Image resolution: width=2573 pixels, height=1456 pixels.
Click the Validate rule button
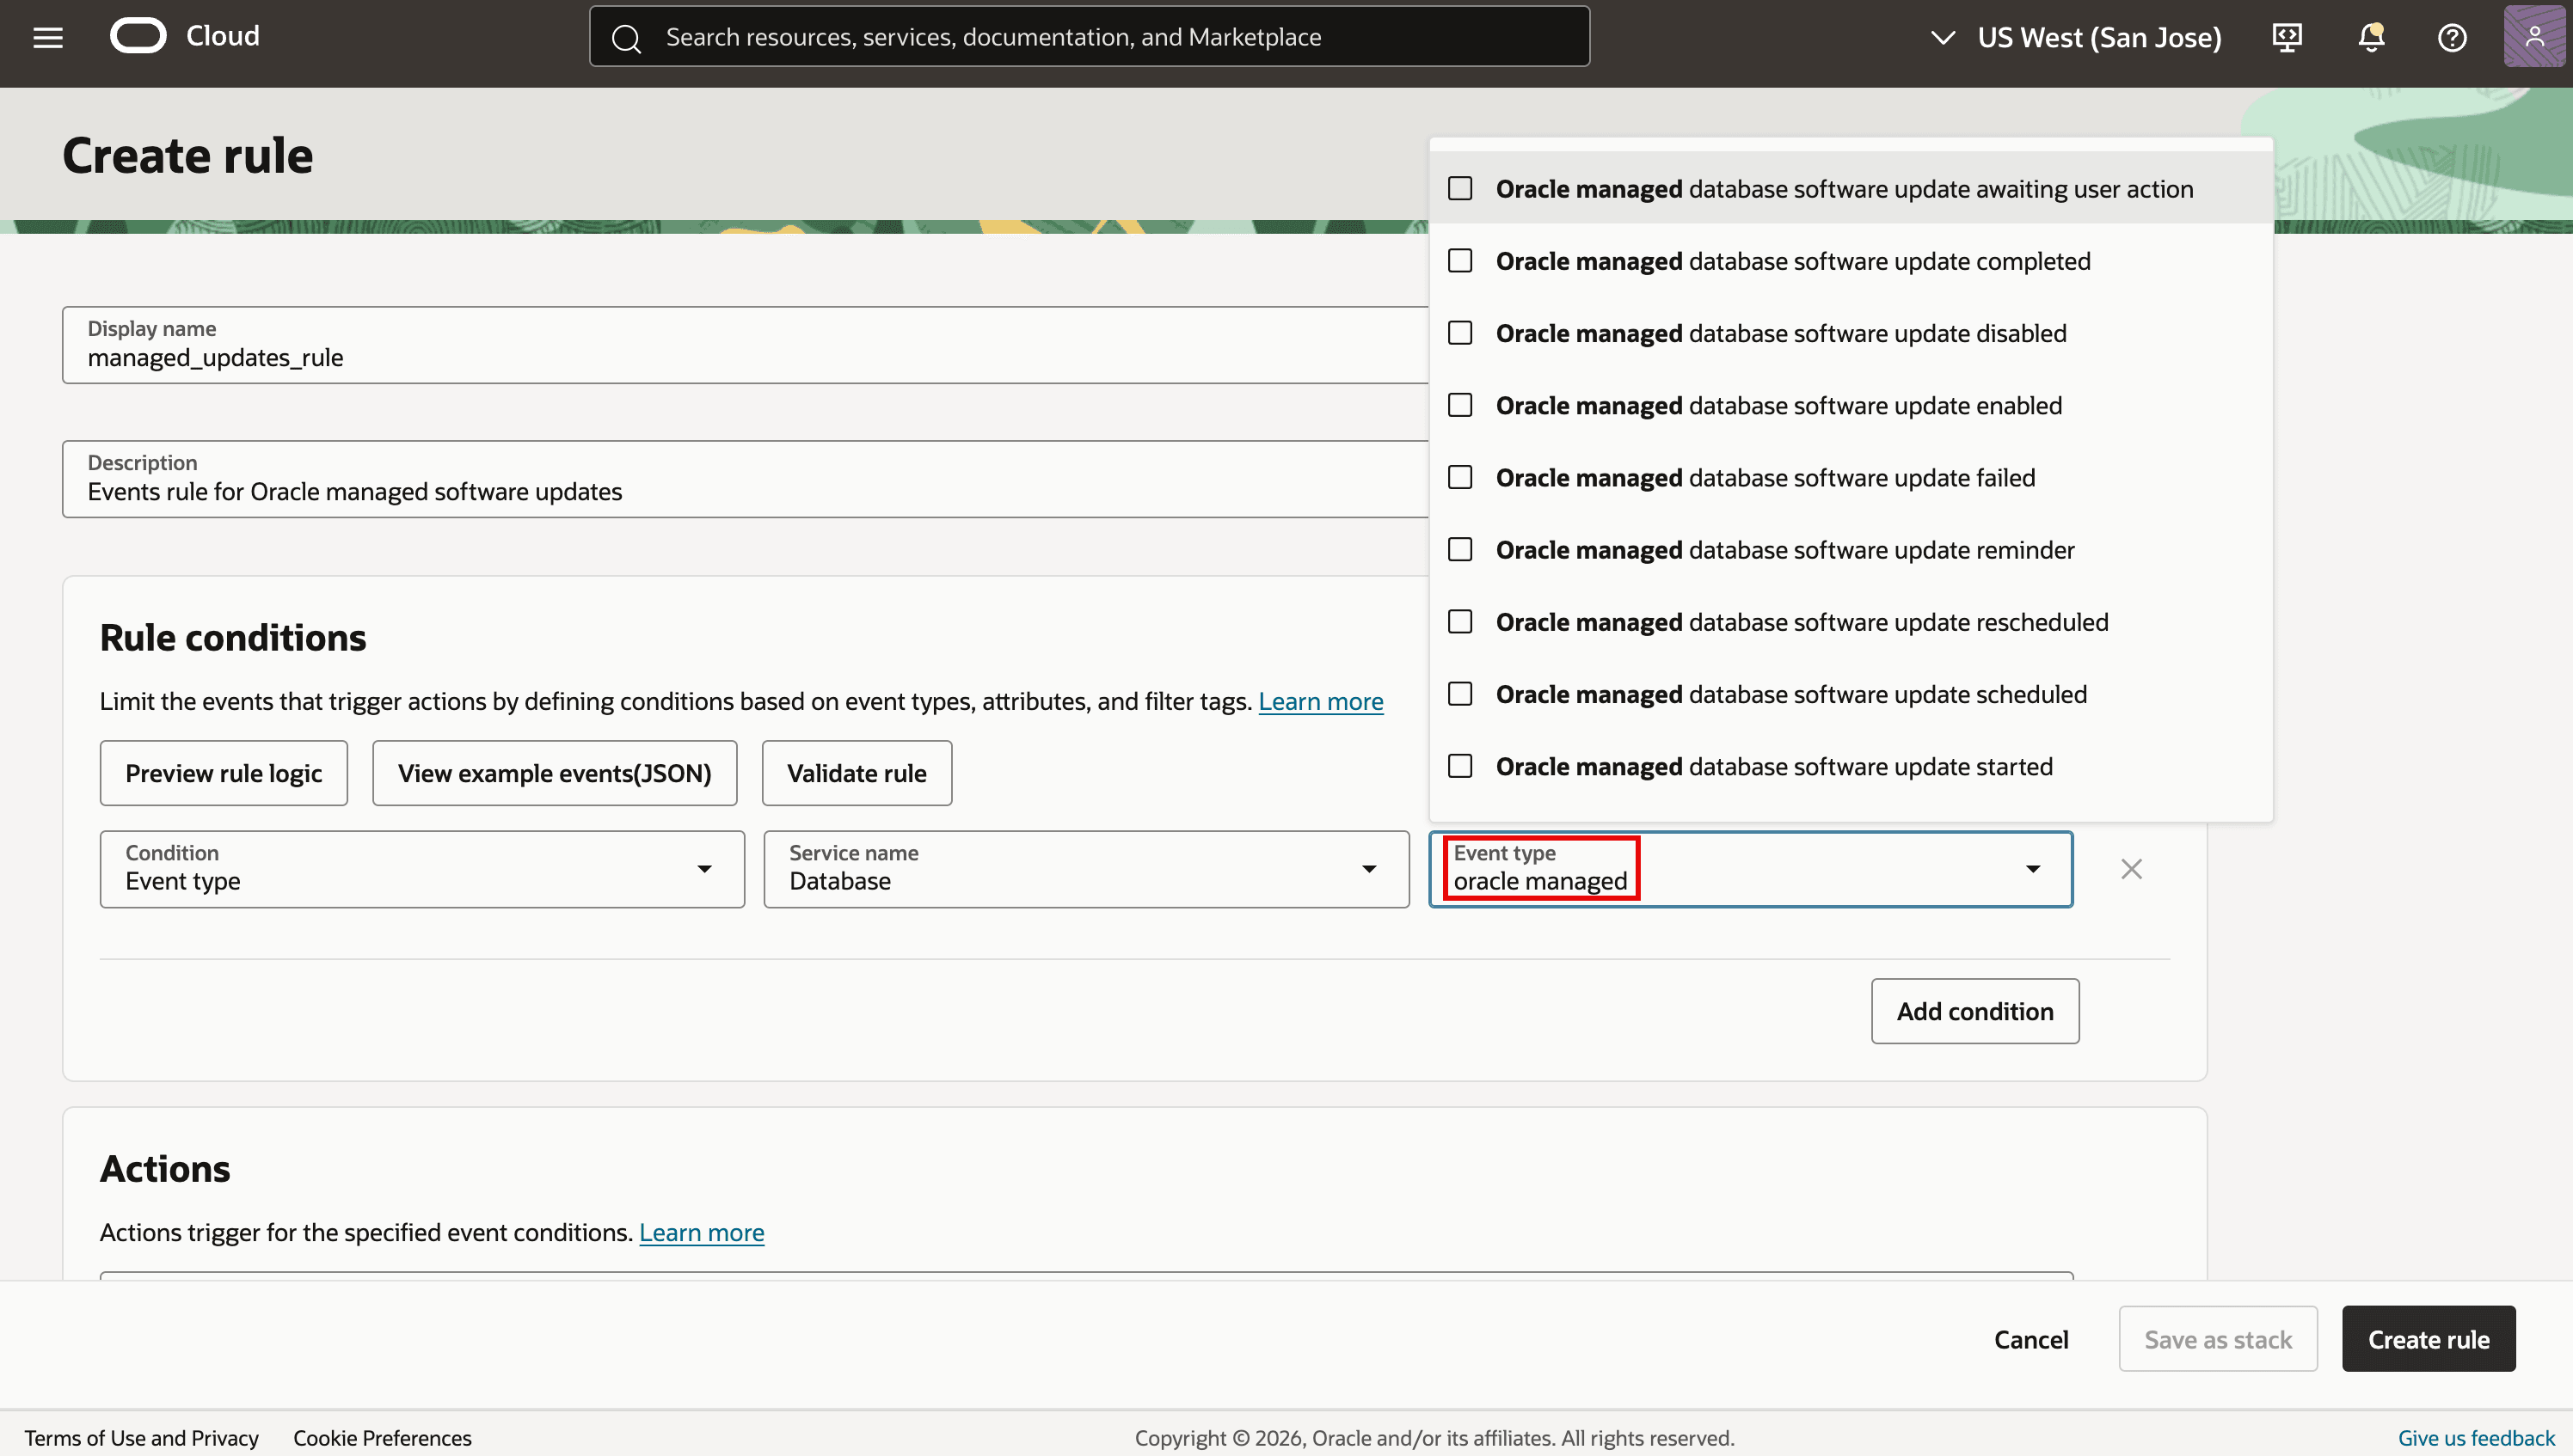coord(857,773)
